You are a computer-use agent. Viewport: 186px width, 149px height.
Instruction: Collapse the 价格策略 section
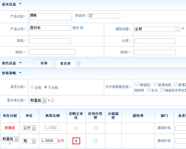[x=20, y=73]
